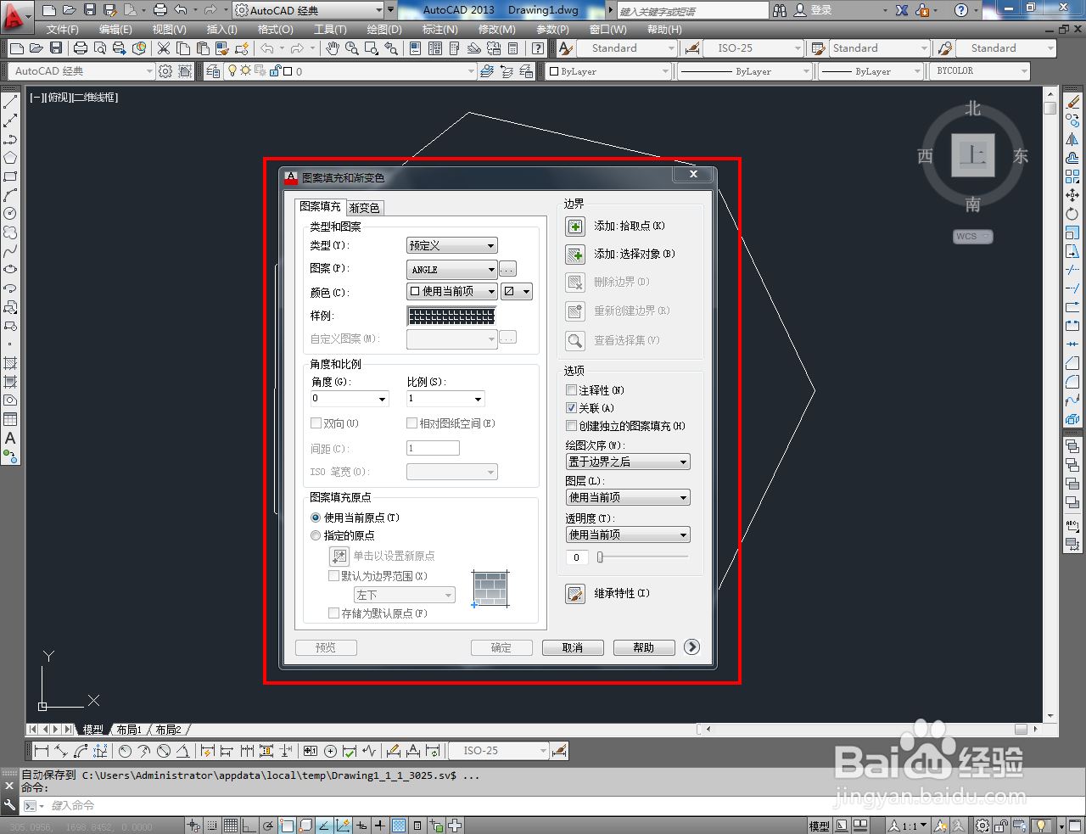This screenshot has height=834, width=1086.
Task: Select the Line tool in draw toolbar
Action: point(10,102)
